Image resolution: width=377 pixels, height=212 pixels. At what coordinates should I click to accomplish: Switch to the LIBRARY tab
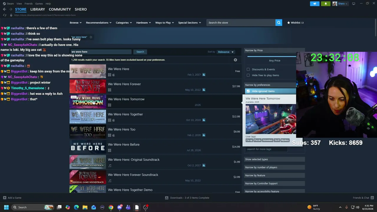pos(38,9)
